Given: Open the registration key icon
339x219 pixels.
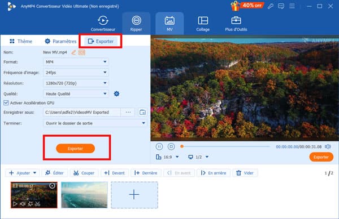Looking at the screenshot, I should [270, 6].
